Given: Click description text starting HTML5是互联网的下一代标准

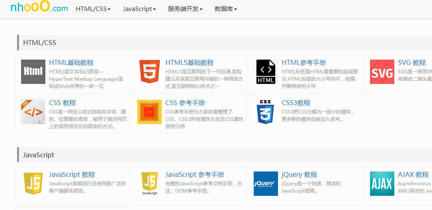Looking at the screenshot, I should point(204,79).
